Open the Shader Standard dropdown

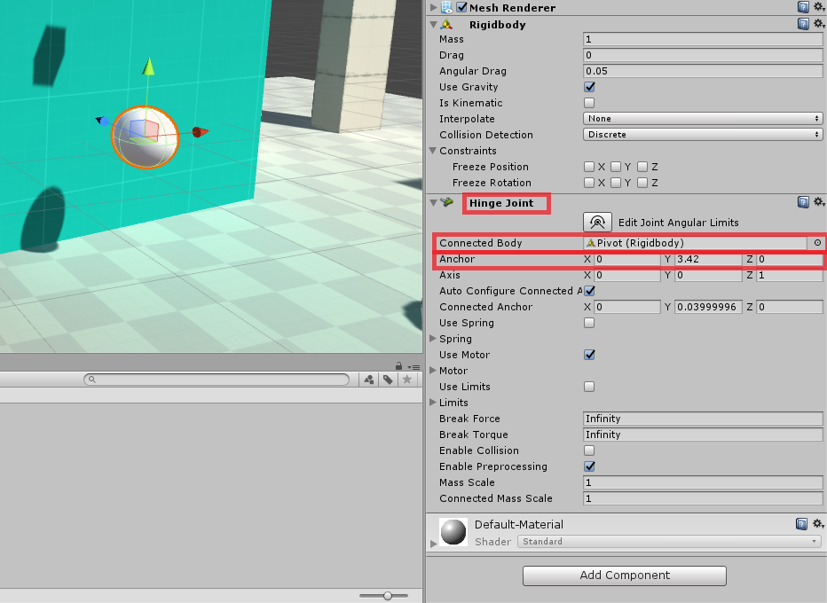tap(669, 541)
